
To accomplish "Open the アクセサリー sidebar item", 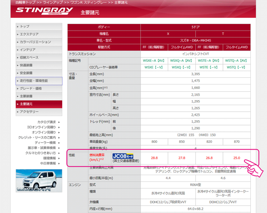I will (x=39, y=112).
